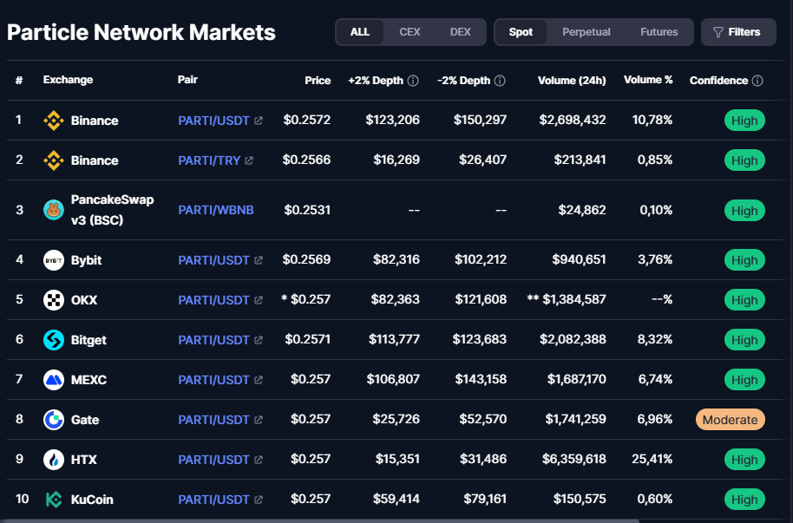Open external link icon for Binance PARTI/USDT
793x523 pixels.
(259, 121)
